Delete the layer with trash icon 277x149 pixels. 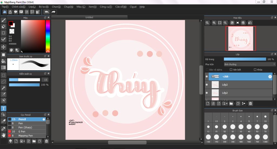click(x=250, y=103)
